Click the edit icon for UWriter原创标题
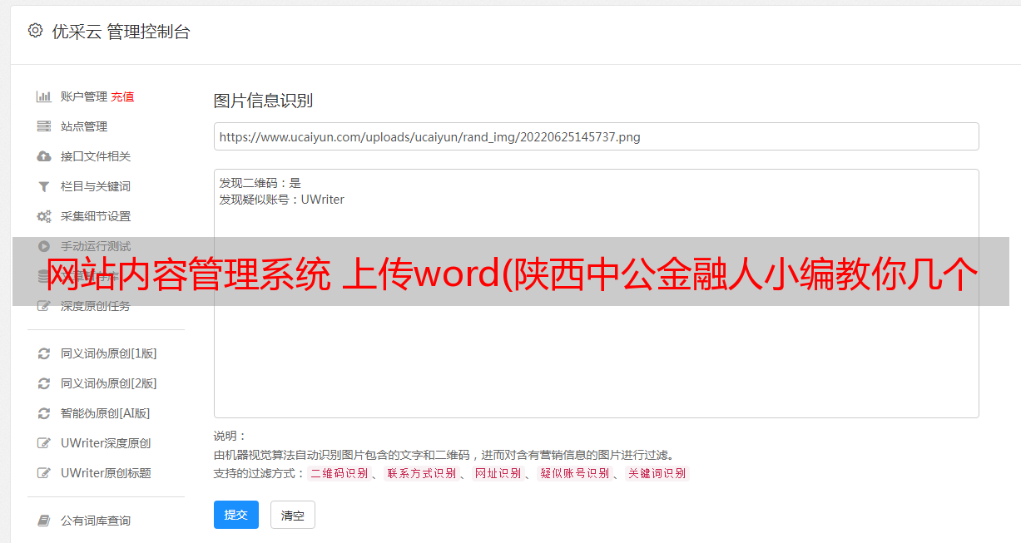The height and width of the screenshot is (543, 1021). (x=44, y=473)
